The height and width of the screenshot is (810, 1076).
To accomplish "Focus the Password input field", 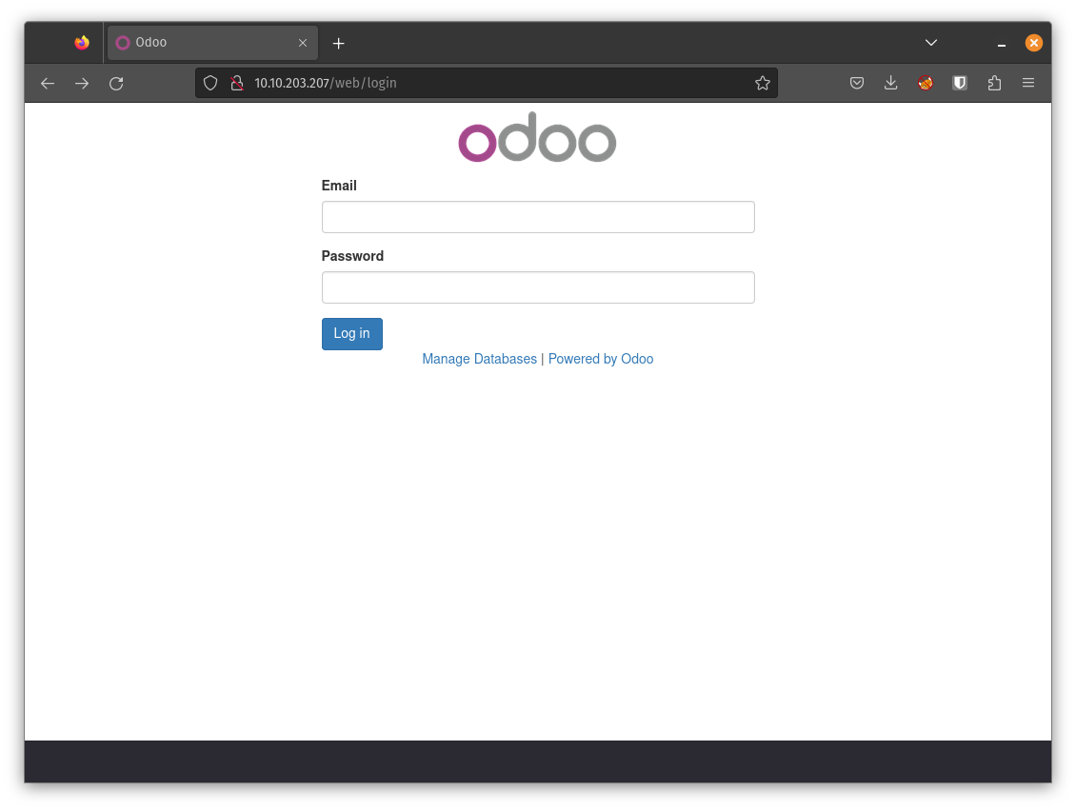I will click(x=538, y=287).
